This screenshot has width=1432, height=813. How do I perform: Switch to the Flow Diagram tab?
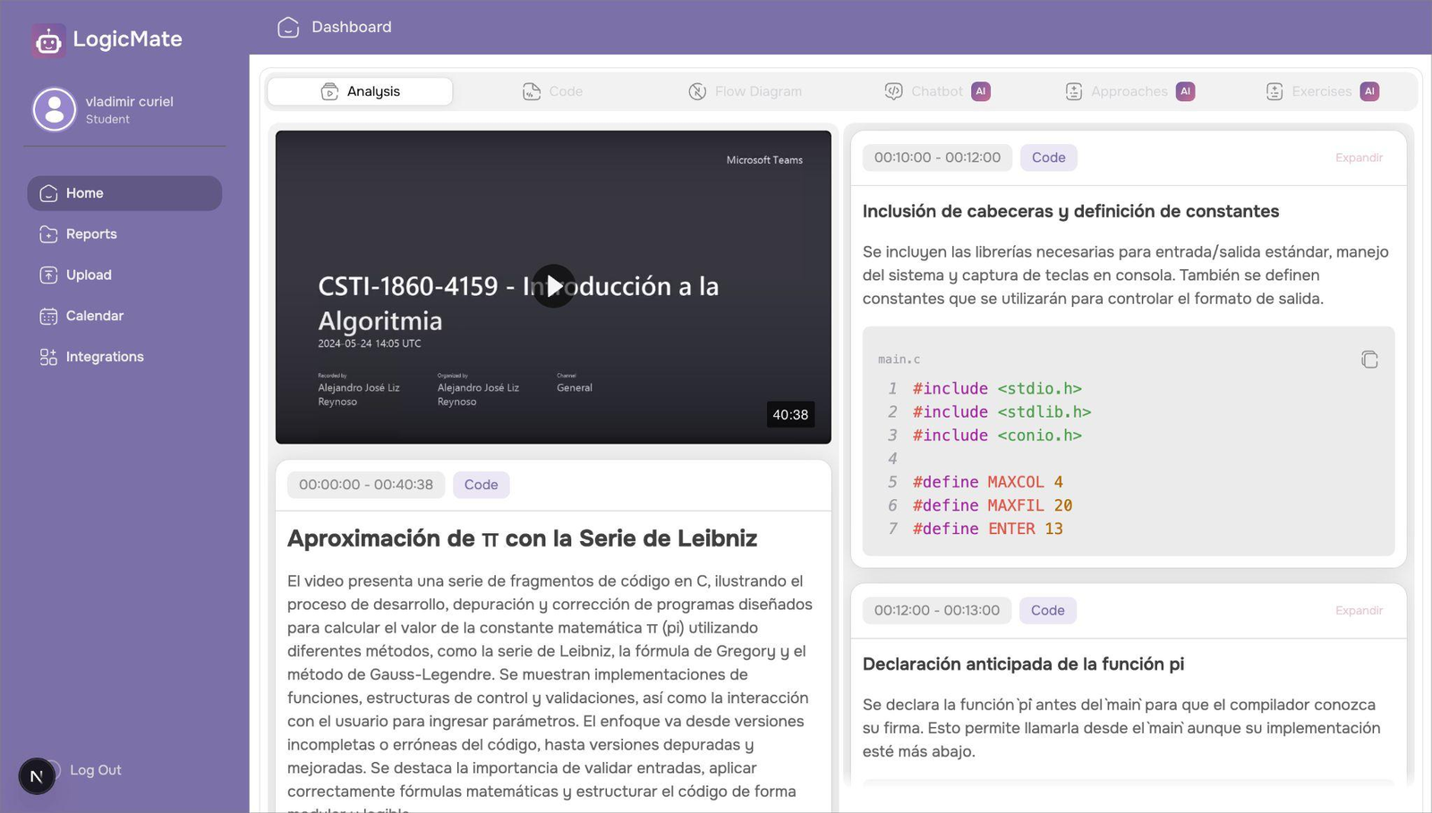coord(745,91)
